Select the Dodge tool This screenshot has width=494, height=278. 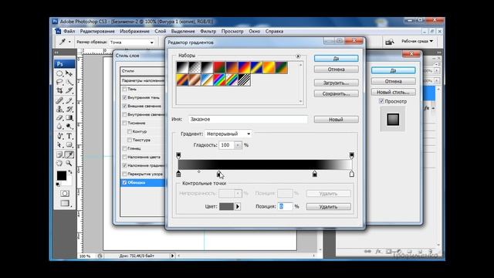point(69,127)
